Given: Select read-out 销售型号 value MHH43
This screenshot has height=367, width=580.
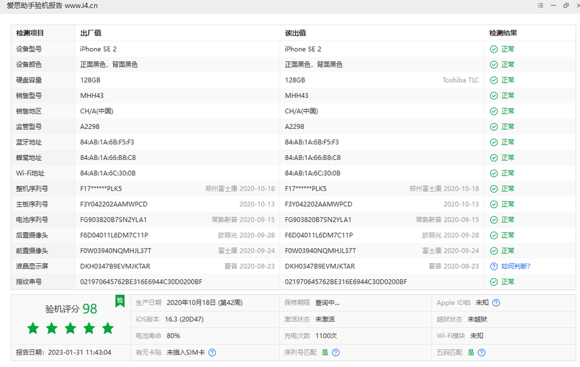Looking at the screenshot, I should coord(296,95).
